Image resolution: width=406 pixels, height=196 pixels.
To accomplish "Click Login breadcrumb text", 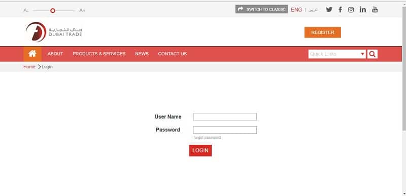I will (x=47, y=67).
